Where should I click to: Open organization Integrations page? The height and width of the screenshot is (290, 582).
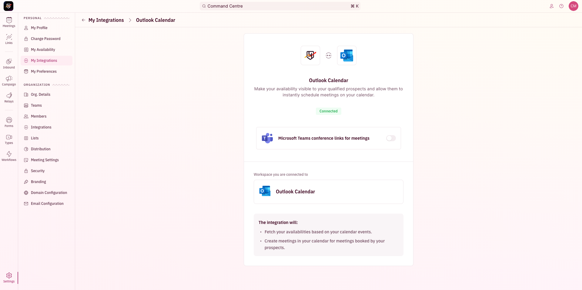pyautogui.click(x=46, y=127)
